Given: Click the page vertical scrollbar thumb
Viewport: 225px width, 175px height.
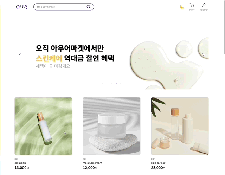Looking at the screenshot, I should (x=224, y=27).
